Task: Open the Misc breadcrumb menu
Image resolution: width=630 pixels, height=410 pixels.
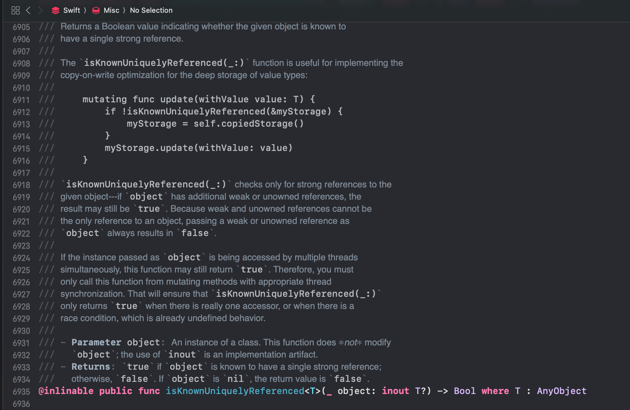Action: point(111,11)
